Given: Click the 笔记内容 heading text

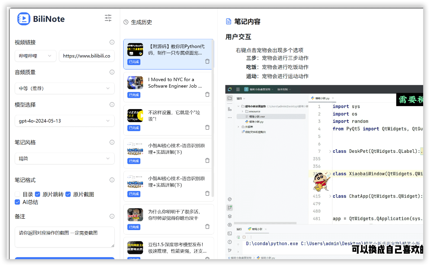Looking at the screenshot, I should click(247, 22).
